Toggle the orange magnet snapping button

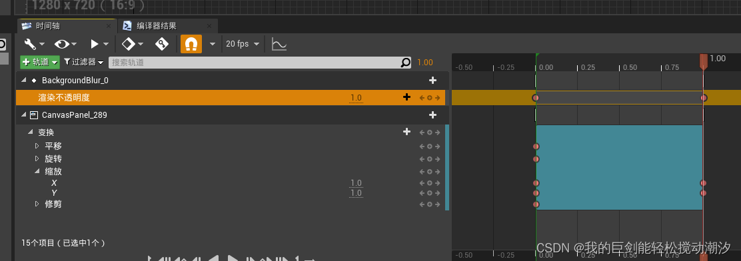click(191, 44)
